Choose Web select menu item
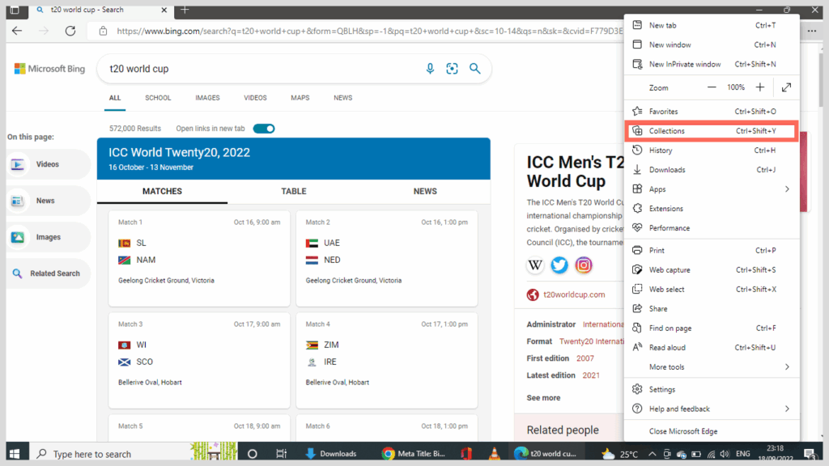 711,290
